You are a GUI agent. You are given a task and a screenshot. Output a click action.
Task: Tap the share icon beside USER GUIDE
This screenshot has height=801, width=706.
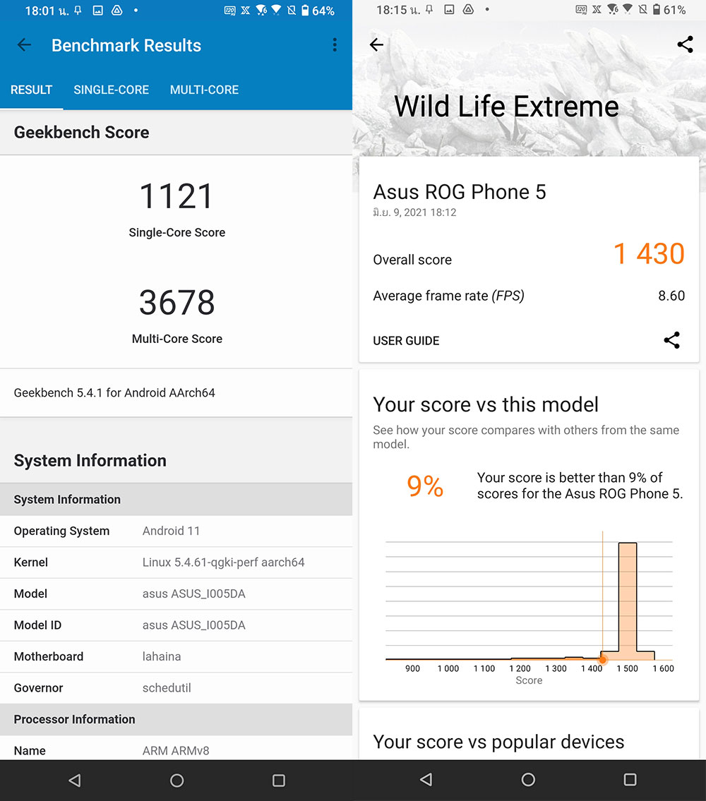tap(671, 340)
